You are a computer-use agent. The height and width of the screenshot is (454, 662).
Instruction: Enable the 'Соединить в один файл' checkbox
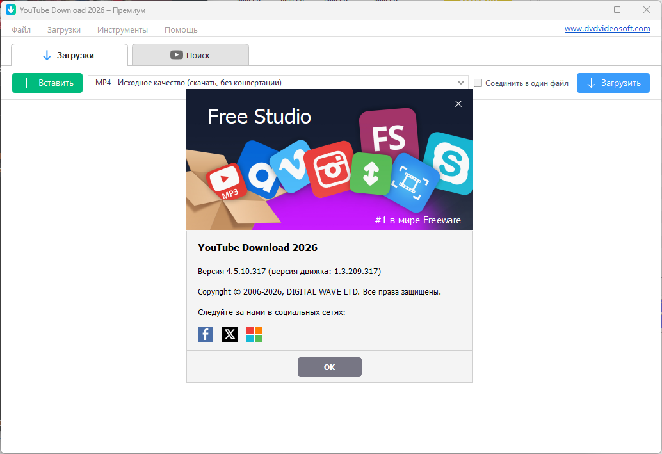(478, 83)
